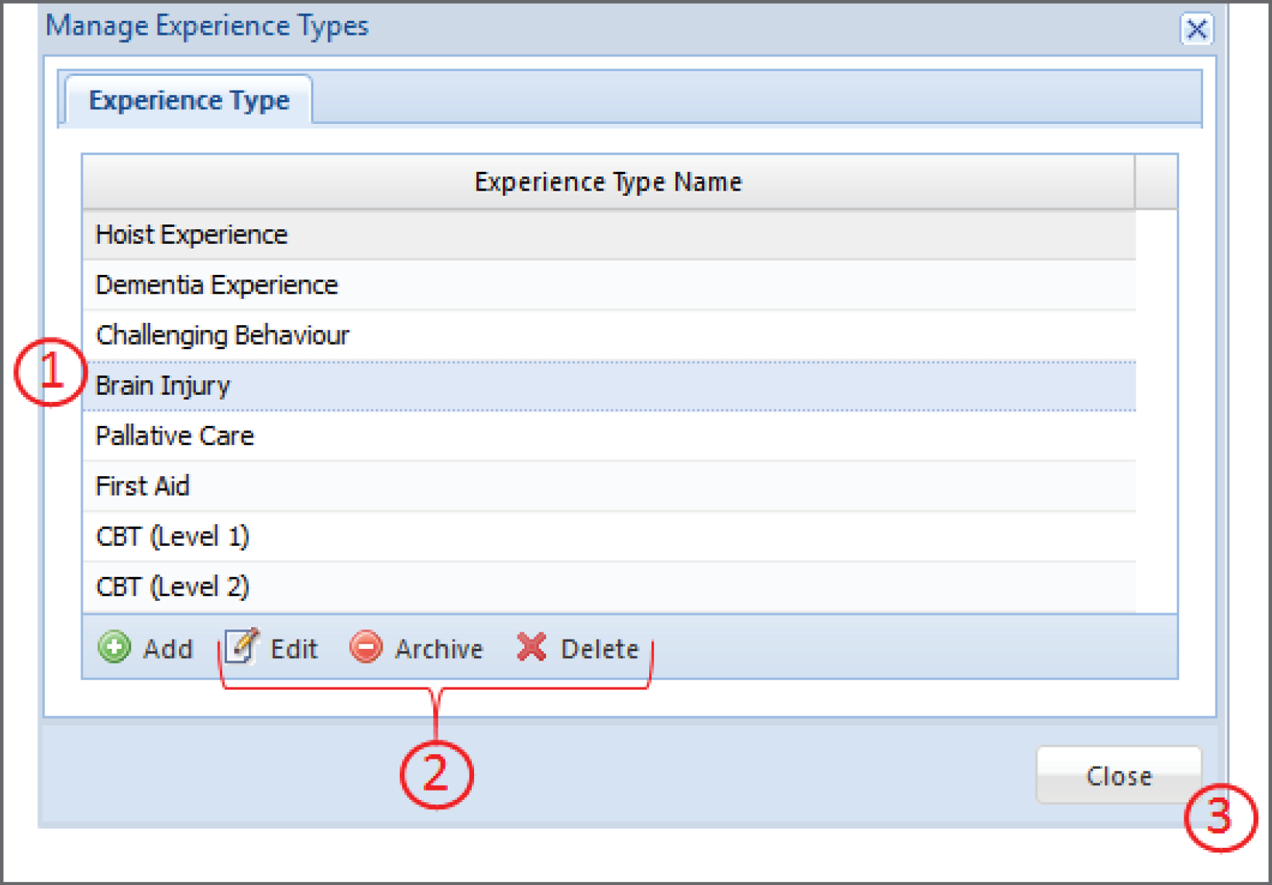The image size is (1272, 885).
Task: Select the Hoist Experience row
Action: click(609, 235)
